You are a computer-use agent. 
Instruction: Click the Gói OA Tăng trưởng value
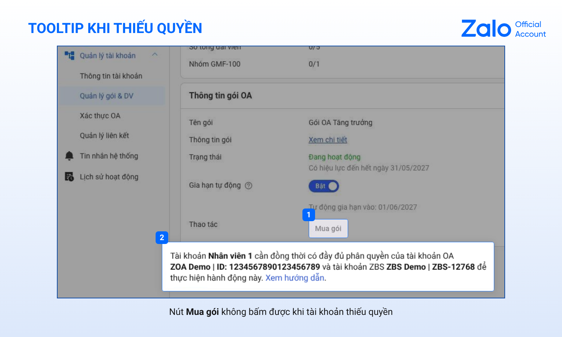coord(340,123)
